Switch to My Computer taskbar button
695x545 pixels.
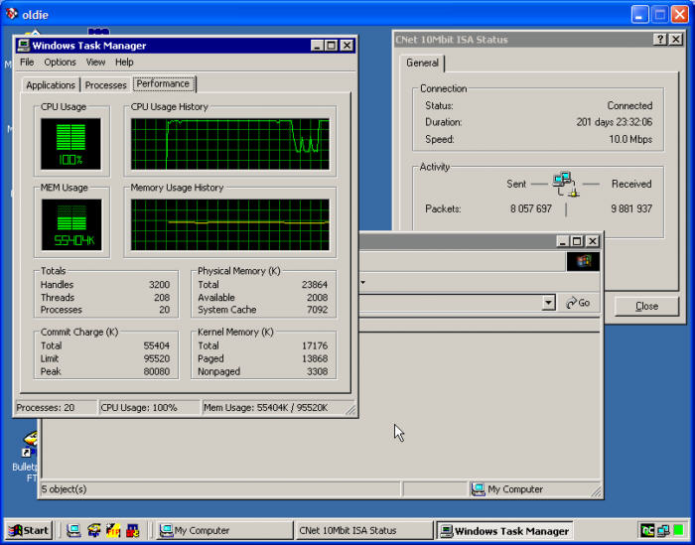(x=224, y=530)
